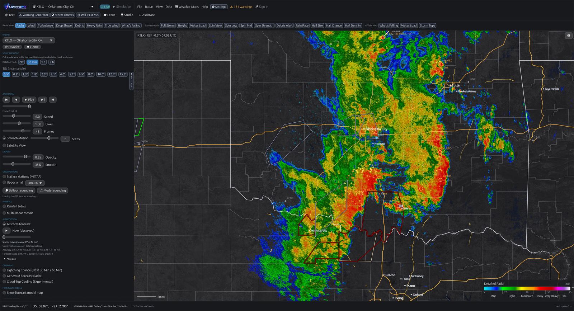Screen dimensions: 574x311
Task: Open the File menu
Action: click(140, 7)
